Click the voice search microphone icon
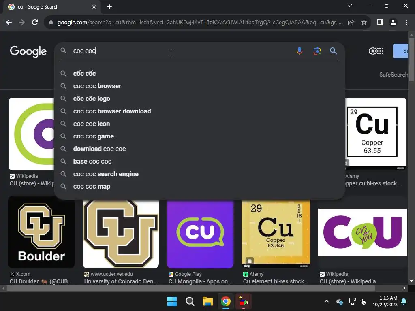The width and height of the screenshot is (415, 311). coord(299,51)
